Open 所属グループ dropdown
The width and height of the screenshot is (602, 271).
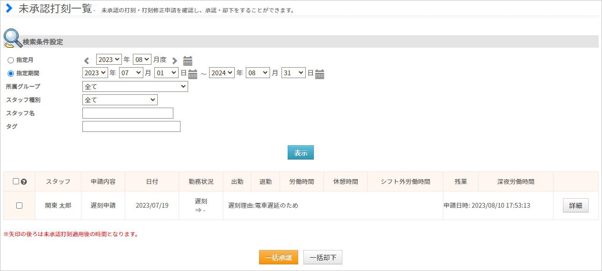tap(135, 87)
